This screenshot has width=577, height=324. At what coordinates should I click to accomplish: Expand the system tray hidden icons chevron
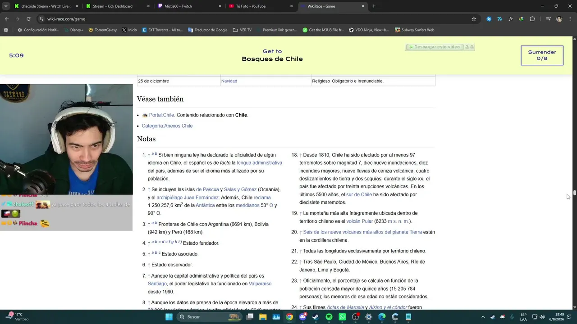(483, 317)
